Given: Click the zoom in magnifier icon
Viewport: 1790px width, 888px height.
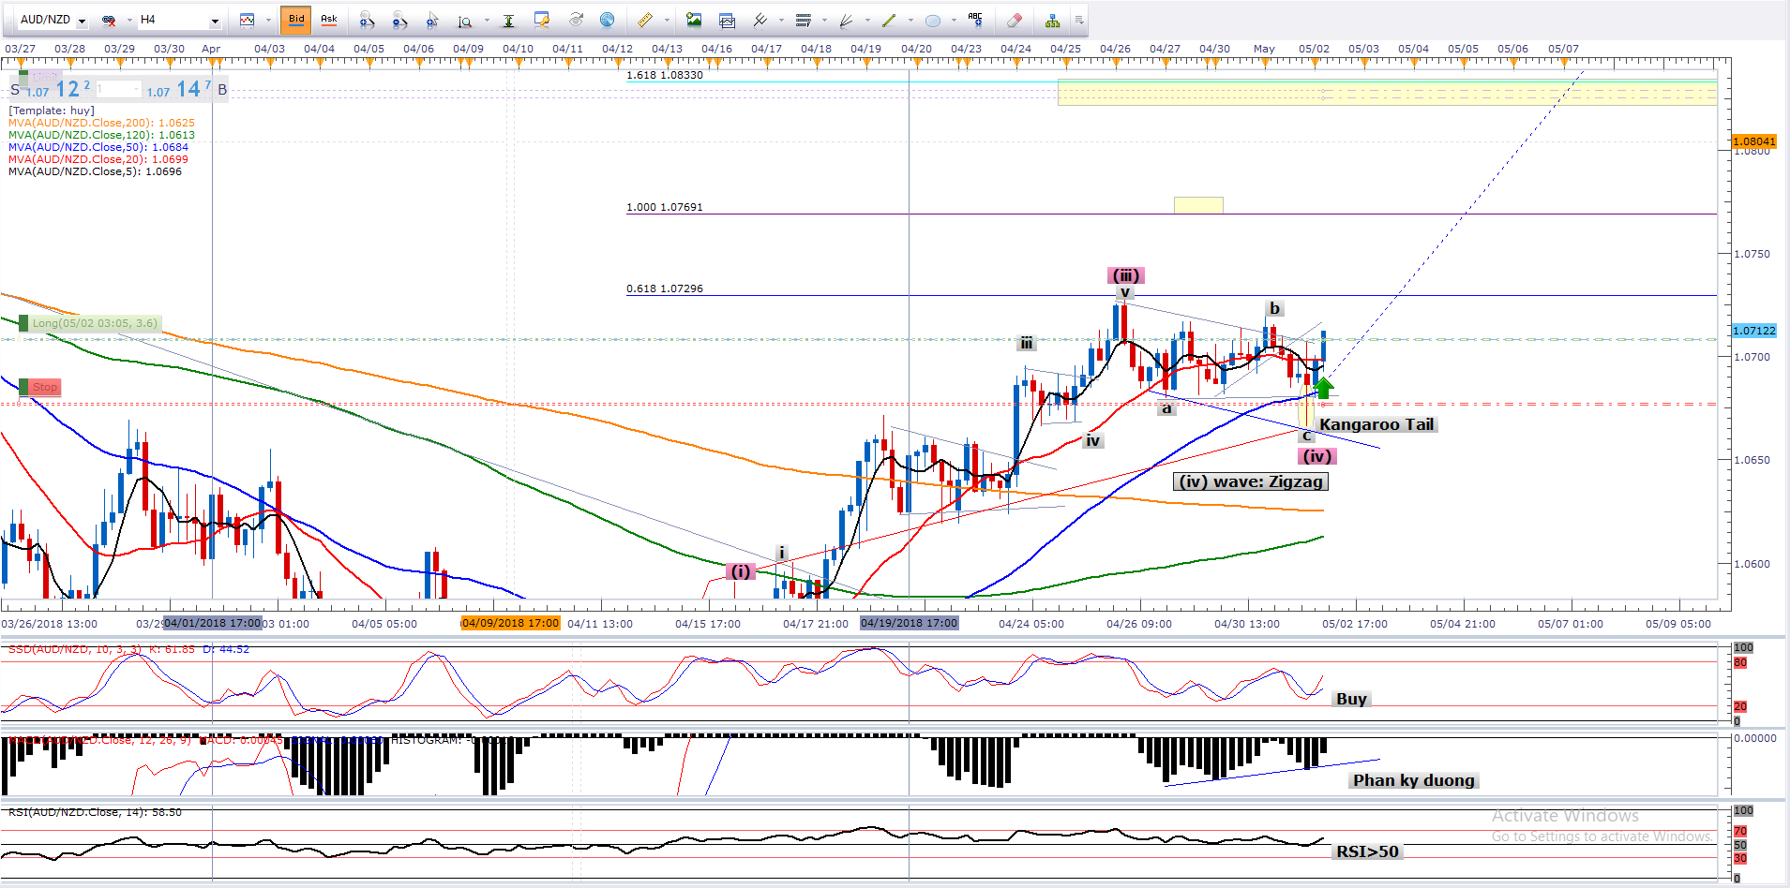Looking at the screenshot, I should tap(367, 21).
